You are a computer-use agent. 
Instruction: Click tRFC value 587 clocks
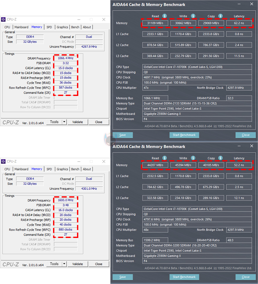pyautogui.click(x=66, y=87)
